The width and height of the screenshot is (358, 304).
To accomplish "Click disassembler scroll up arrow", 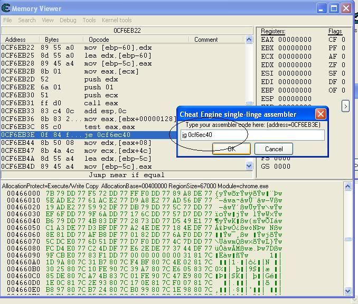I will click(x=249, y=40).
